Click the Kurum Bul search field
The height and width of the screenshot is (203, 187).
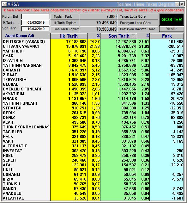coord(36,16)
